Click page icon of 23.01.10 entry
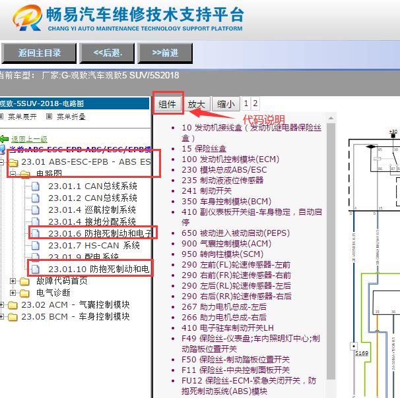The image size is (400, 398). click(x=36, y=269)
